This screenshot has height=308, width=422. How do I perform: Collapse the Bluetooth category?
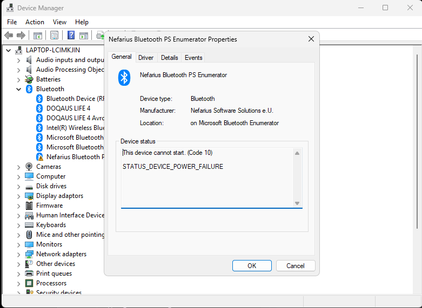click(x=18, y=89)
